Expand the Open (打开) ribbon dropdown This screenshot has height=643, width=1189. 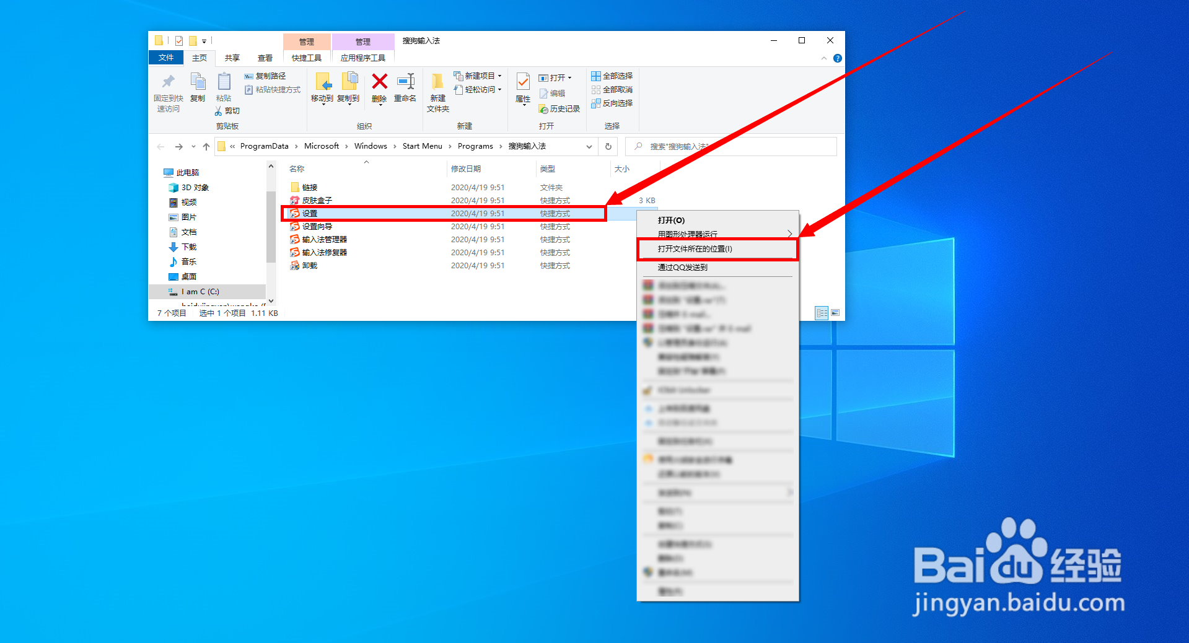click(555, 78)
